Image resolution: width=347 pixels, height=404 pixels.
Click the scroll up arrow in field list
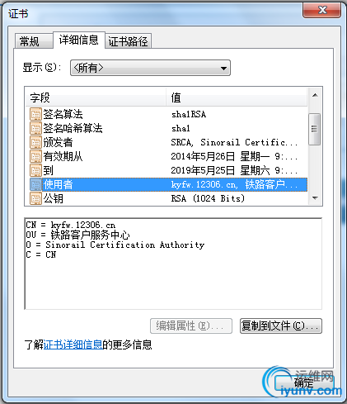(315, 95)
